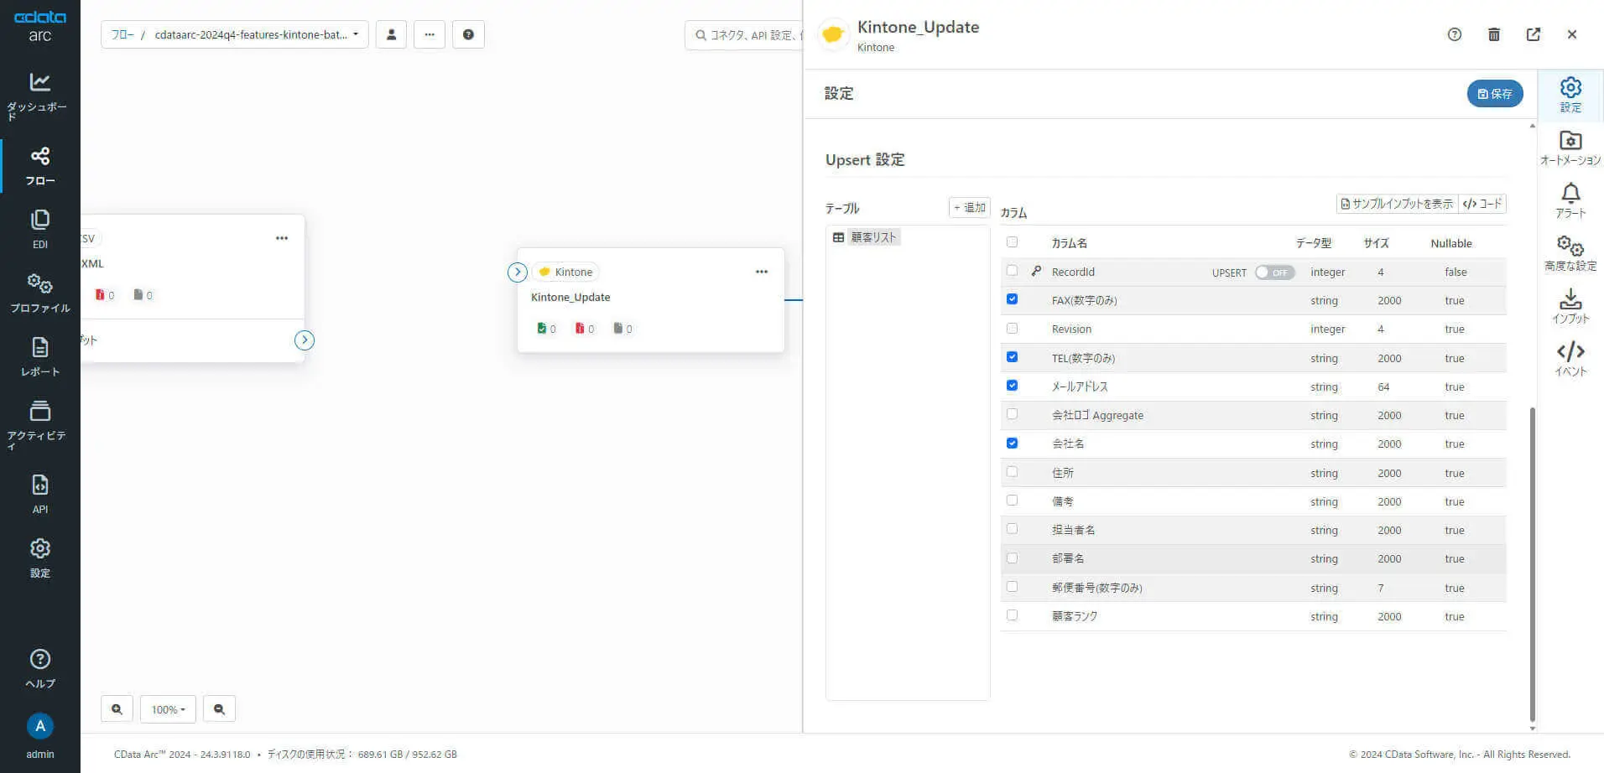Open the API sidebar item
The width and height of the screenshot is (1604, 773).
[39, 494]
